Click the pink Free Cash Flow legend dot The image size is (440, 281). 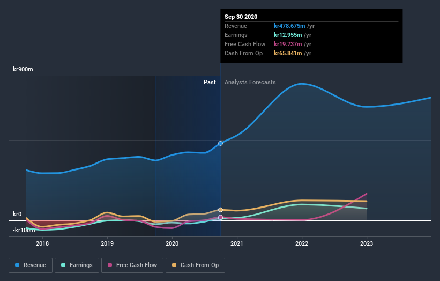[110, 265]
